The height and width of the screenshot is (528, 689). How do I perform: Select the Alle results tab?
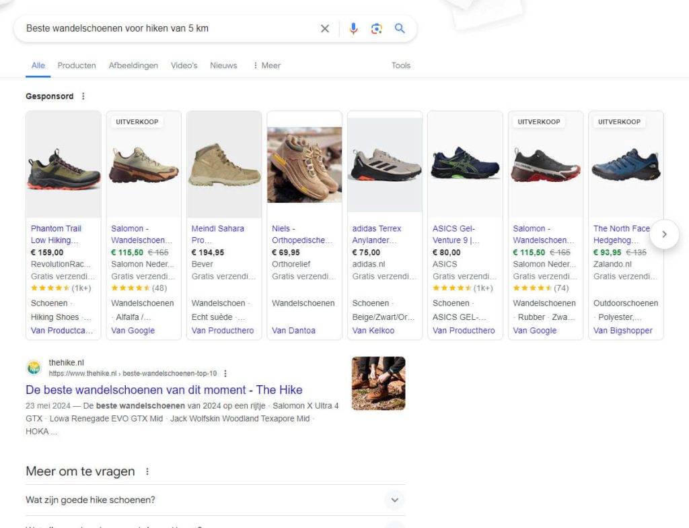(x=38, y=65)
